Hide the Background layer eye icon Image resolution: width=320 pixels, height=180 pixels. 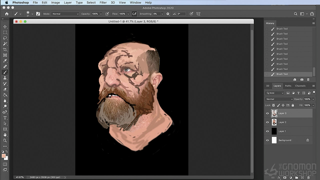pos(267,140)
